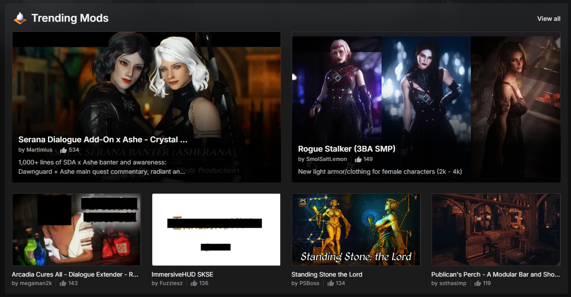This screenshot has height=297, width=571.
Task: Open Arcadia Cures All thumbnail
Action: pyautogui.click(x=76, y=230)
